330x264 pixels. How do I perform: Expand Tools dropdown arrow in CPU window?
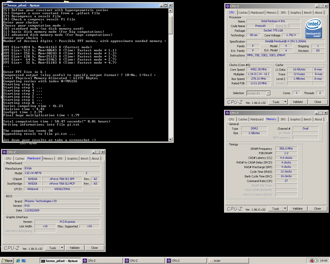click(x=285, y=102)
